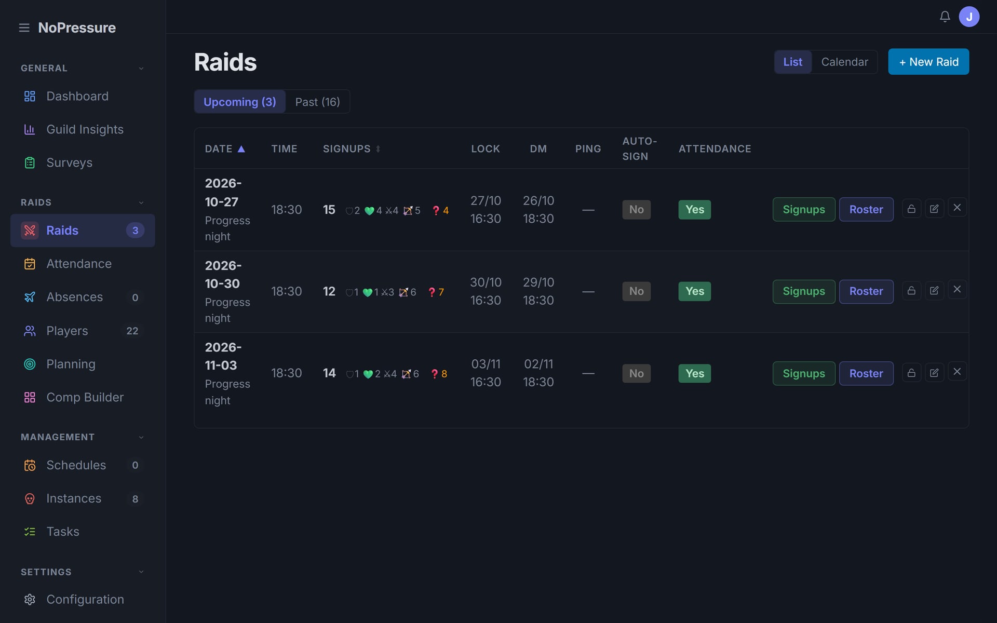
Task: Toggle auto-sign No for the 2026-10-27 raid
Action: tap(636, 210)
